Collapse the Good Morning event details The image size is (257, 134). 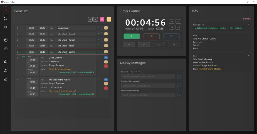98,57
